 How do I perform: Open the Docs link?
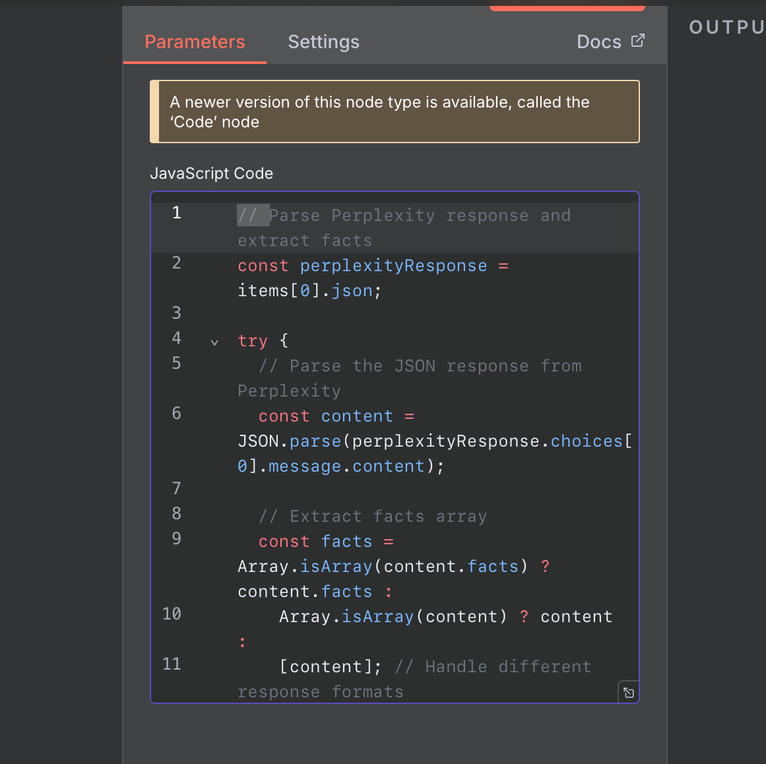coord(598,42)
